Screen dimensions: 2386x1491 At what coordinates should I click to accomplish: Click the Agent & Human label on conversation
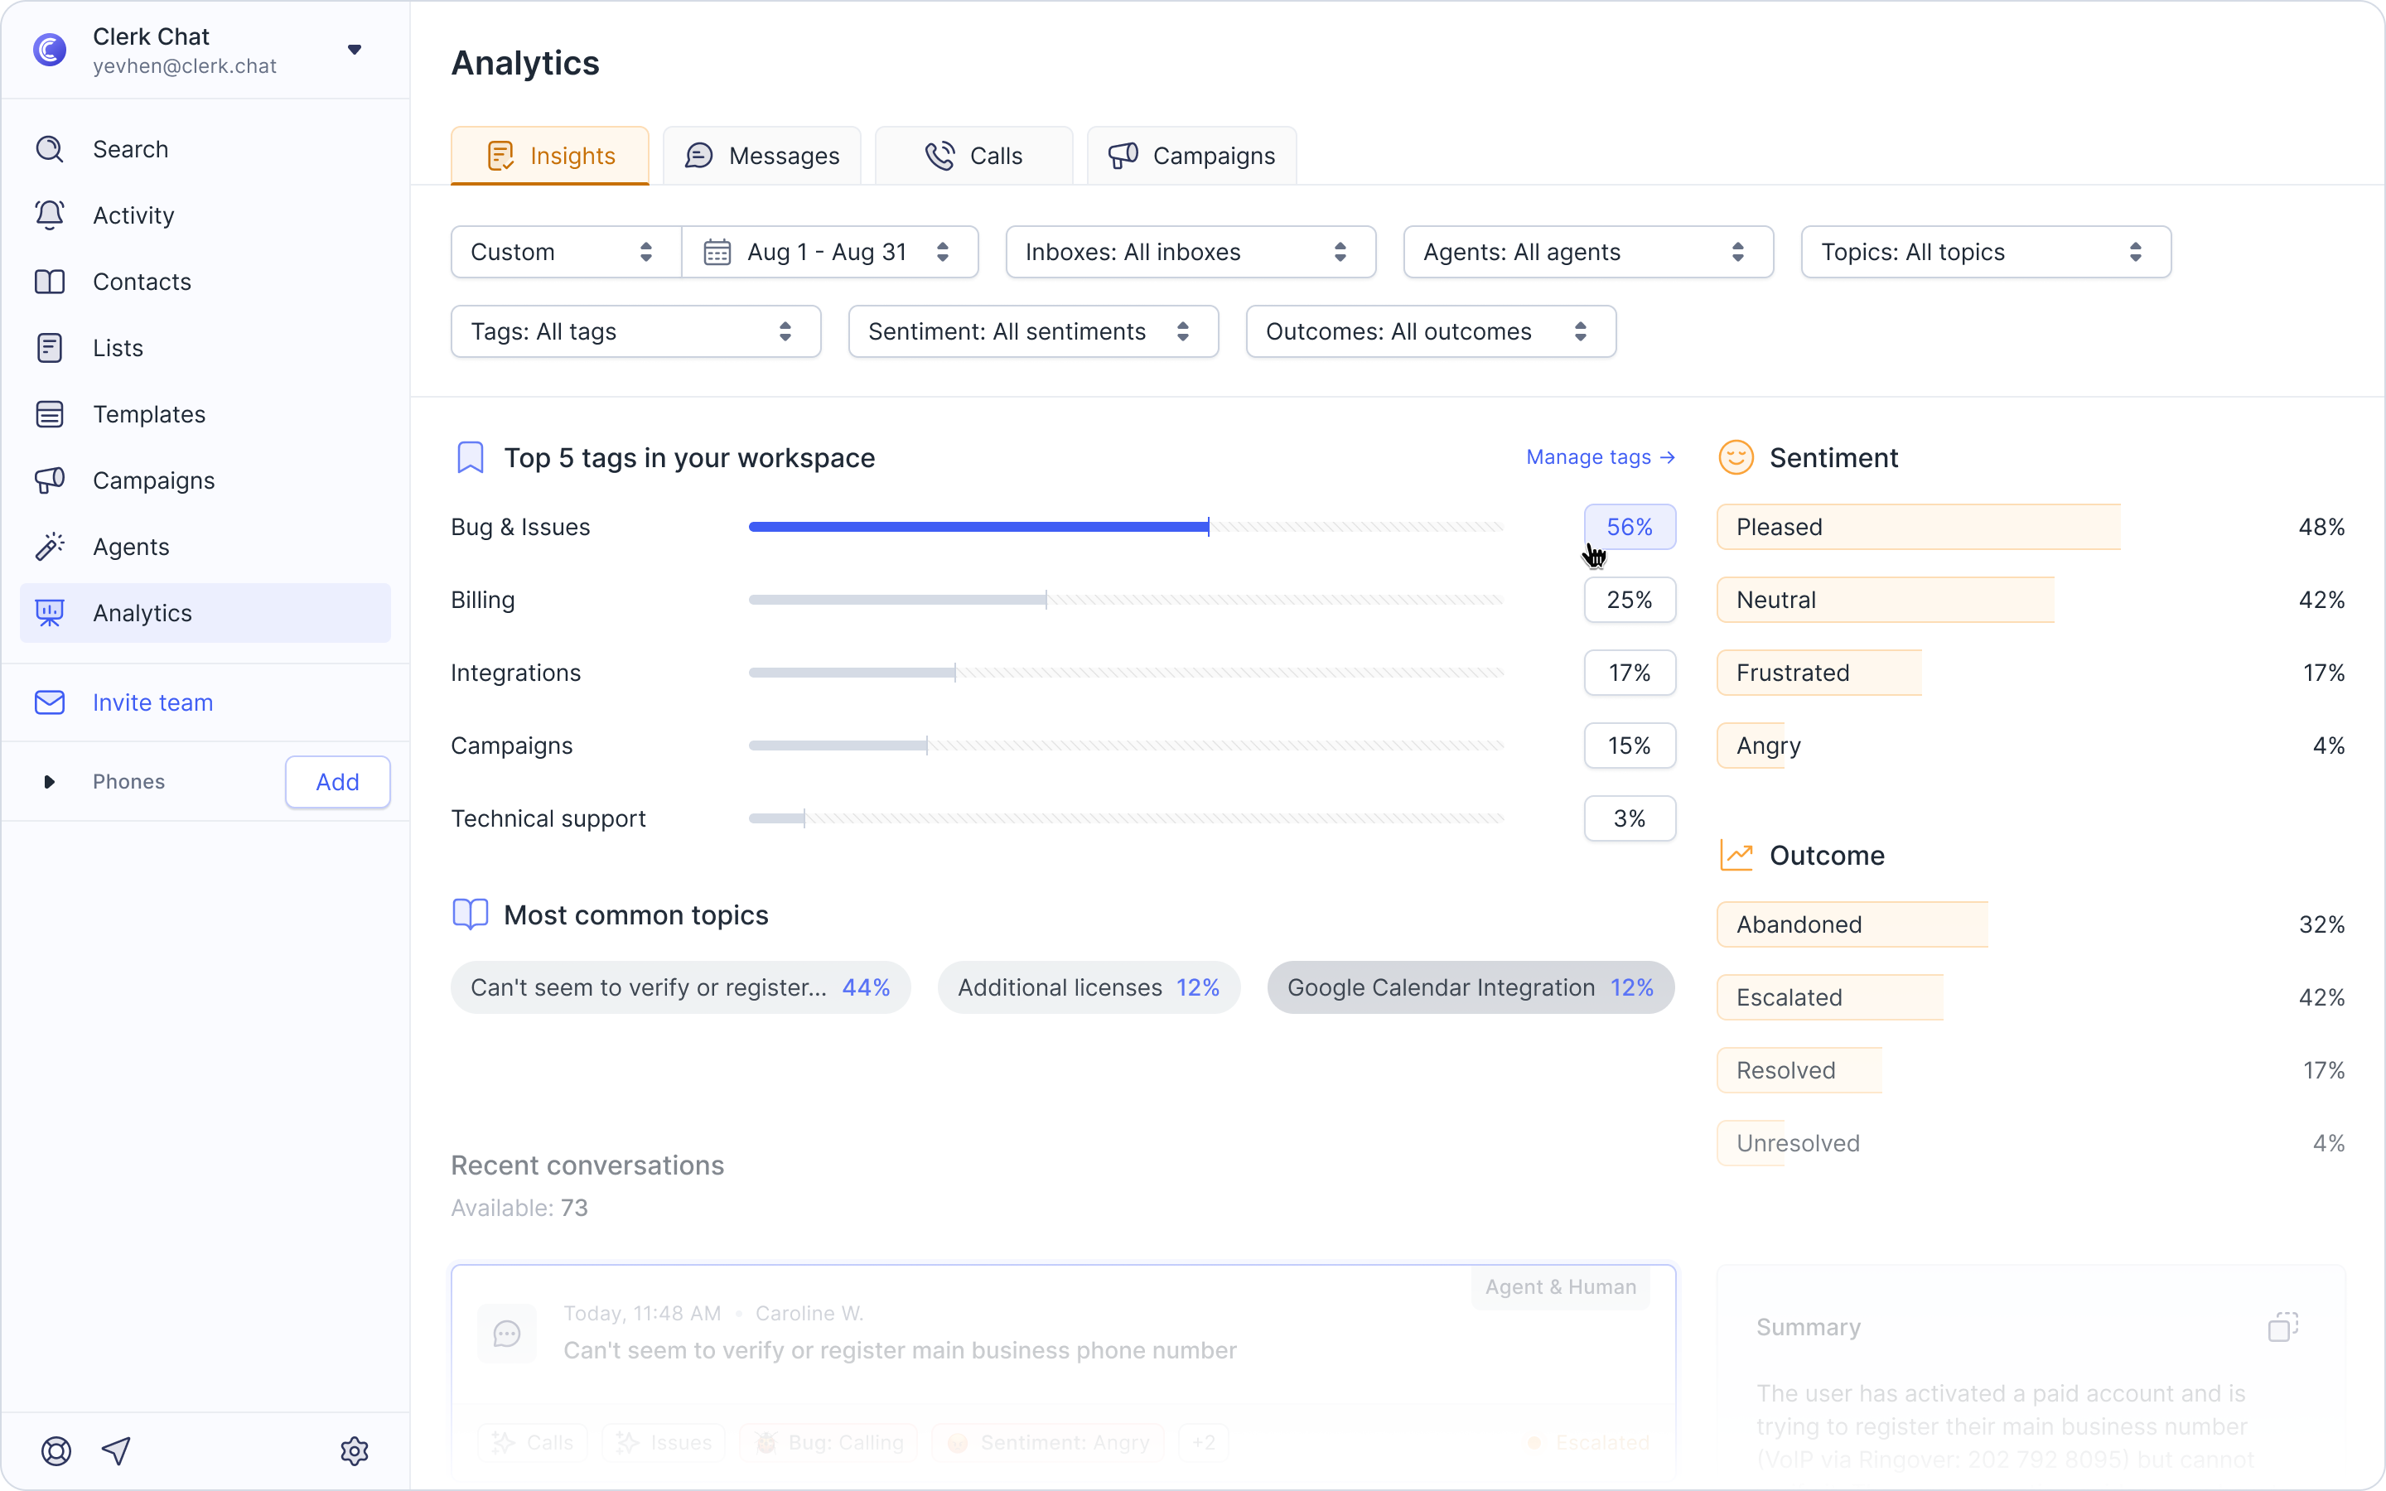click(x=1561, y=1287)
